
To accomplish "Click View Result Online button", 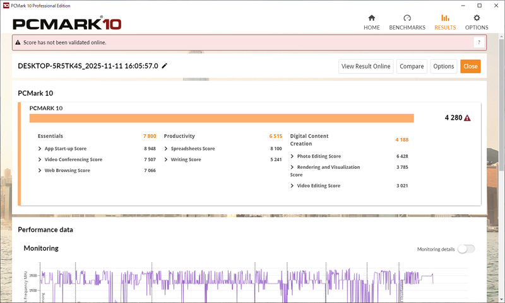I will [x=366, y=66].
